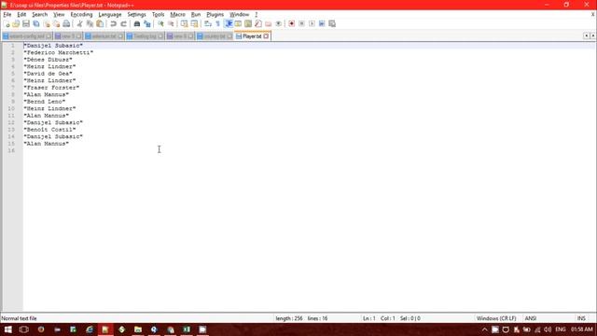
Task: Open the Plugins menu
Action: (215, 15)
